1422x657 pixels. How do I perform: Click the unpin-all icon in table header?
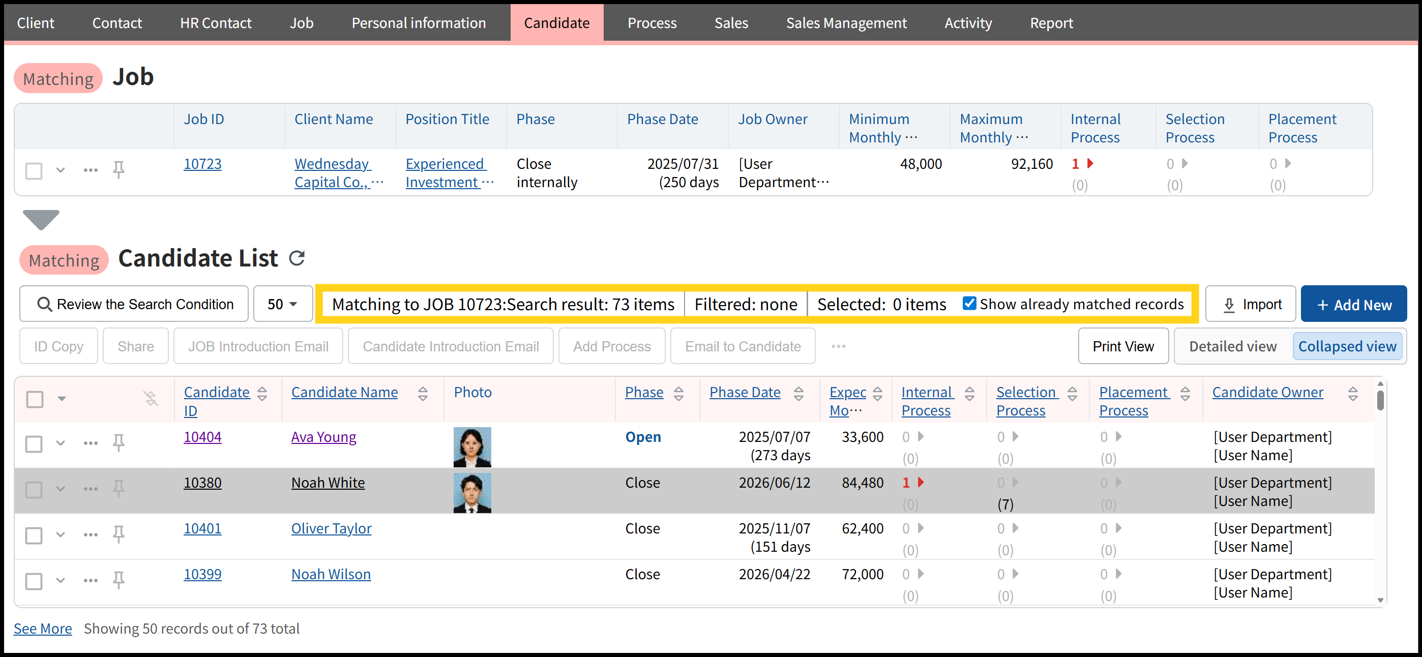tap(151, 398)
